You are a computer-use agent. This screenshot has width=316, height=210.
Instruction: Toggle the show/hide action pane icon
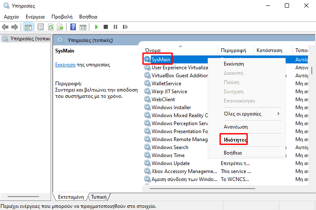(x=83, y=27)
